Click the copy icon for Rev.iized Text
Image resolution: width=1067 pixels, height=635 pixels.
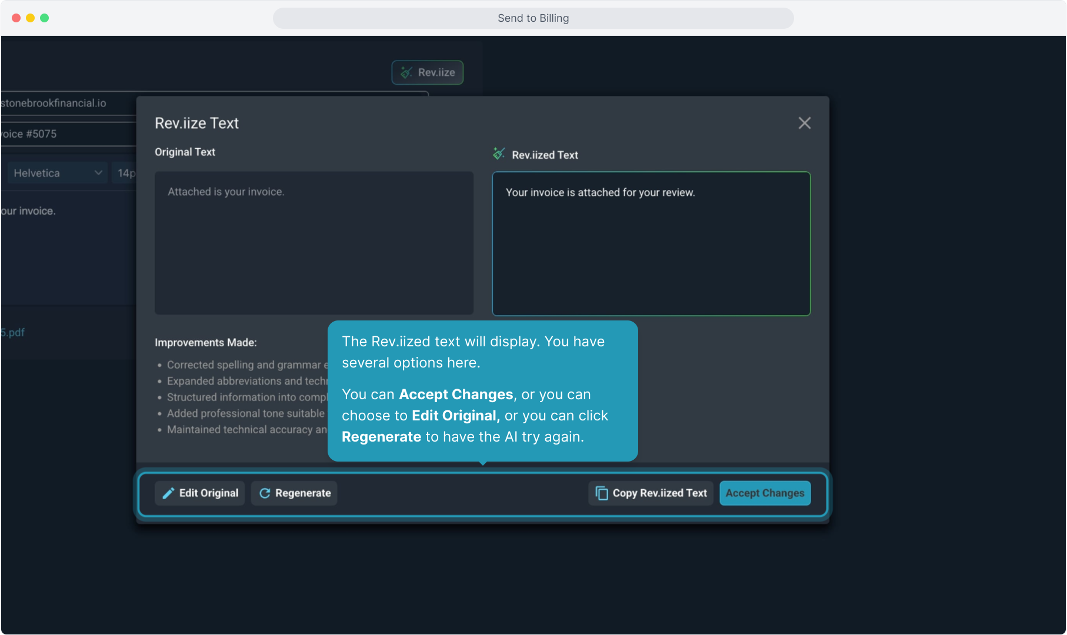pos(601,493)
